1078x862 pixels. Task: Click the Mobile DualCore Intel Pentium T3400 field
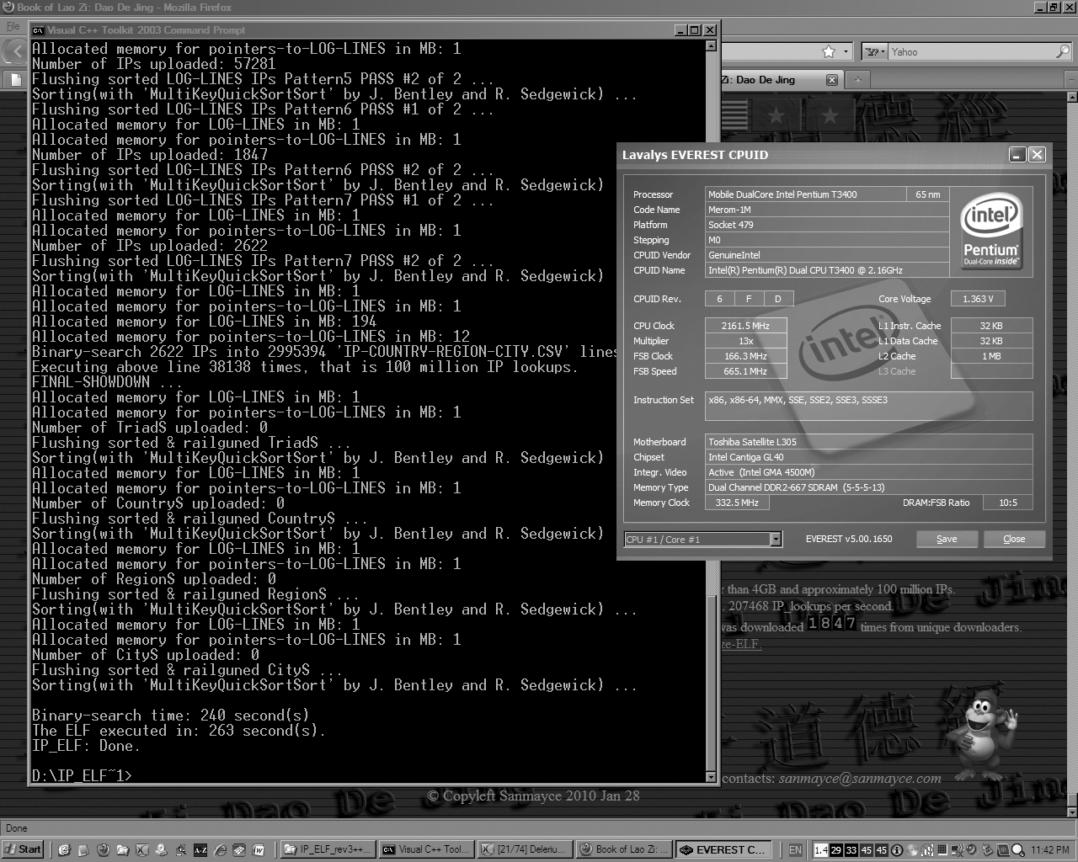pyautogui.click(x=806, y=194)
